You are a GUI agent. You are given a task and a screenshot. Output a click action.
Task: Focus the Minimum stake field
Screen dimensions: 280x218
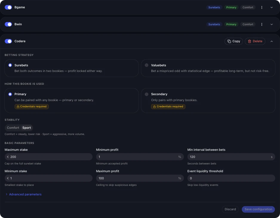click(49, 178)
